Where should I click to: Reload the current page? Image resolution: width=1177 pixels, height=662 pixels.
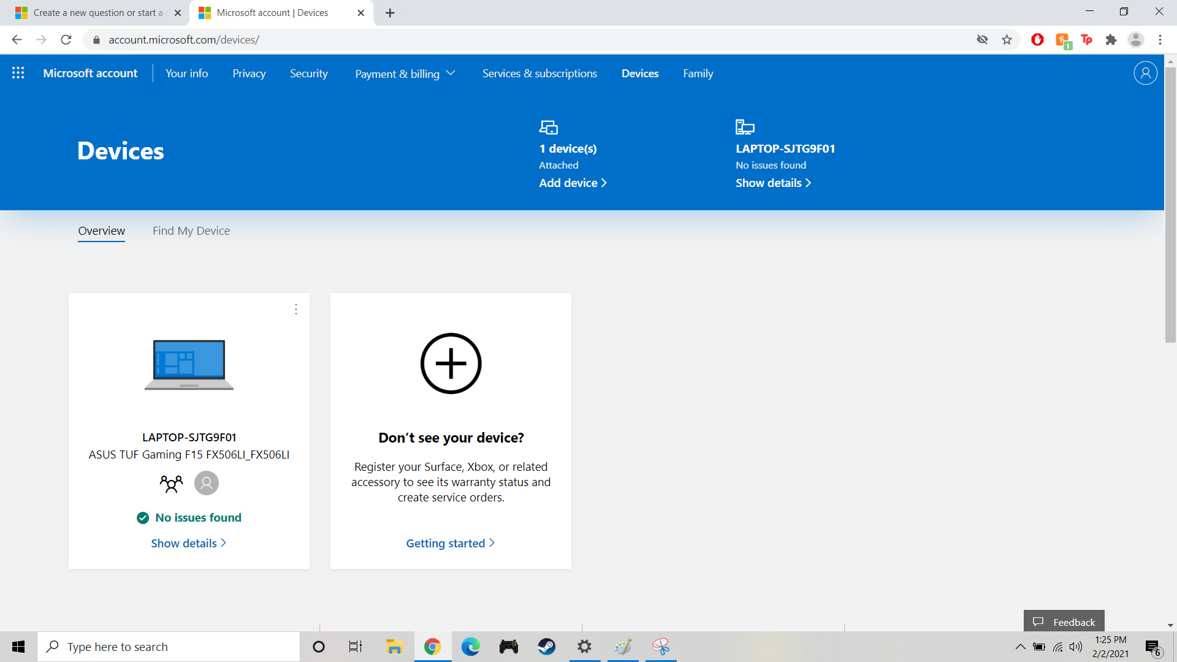pos(66,40)
